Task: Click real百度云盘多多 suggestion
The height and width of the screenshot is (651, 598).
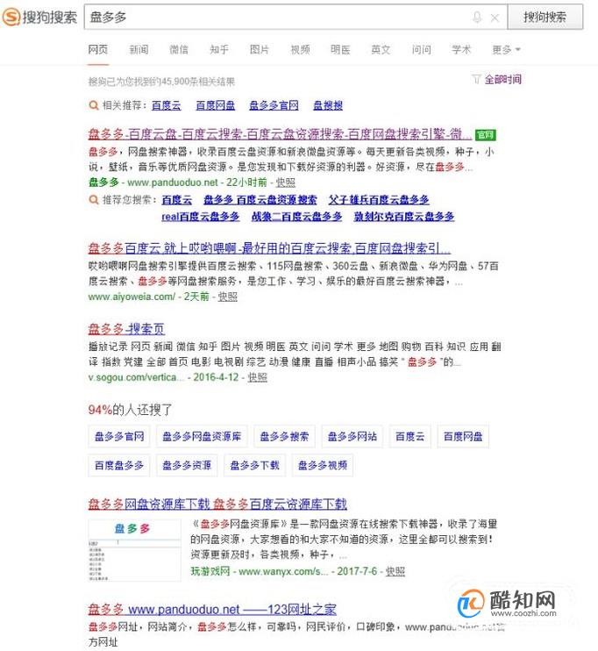Action: [x=201, y=217]
